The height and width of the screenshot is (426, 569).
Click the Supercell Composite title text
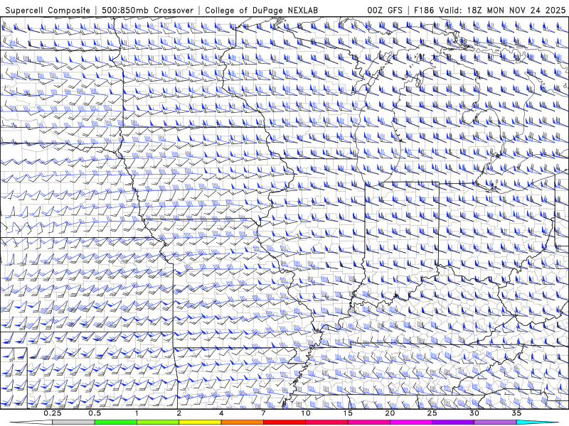[x=48, y=10]
